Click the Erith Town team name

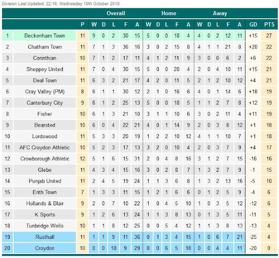pos(44,192)
